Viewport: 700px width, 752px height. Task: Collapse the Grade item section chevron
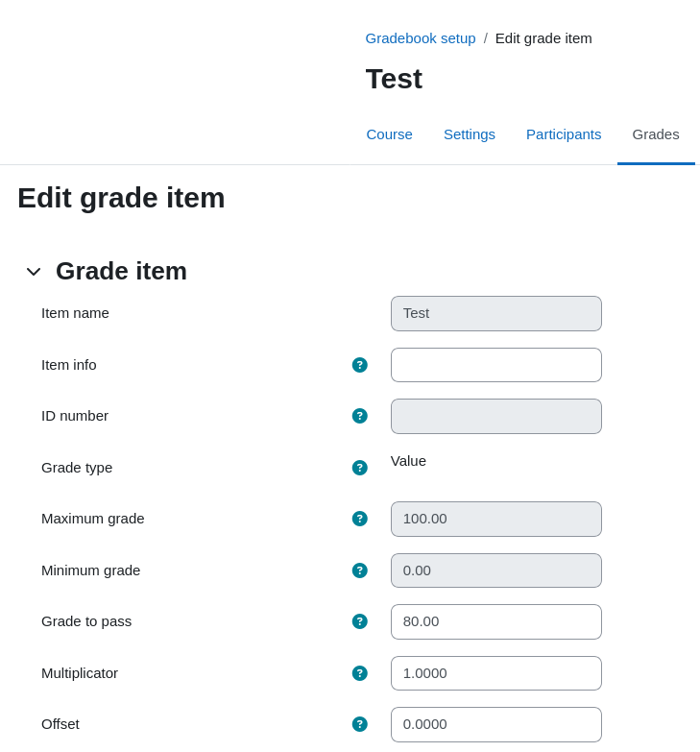coord(34,272)
